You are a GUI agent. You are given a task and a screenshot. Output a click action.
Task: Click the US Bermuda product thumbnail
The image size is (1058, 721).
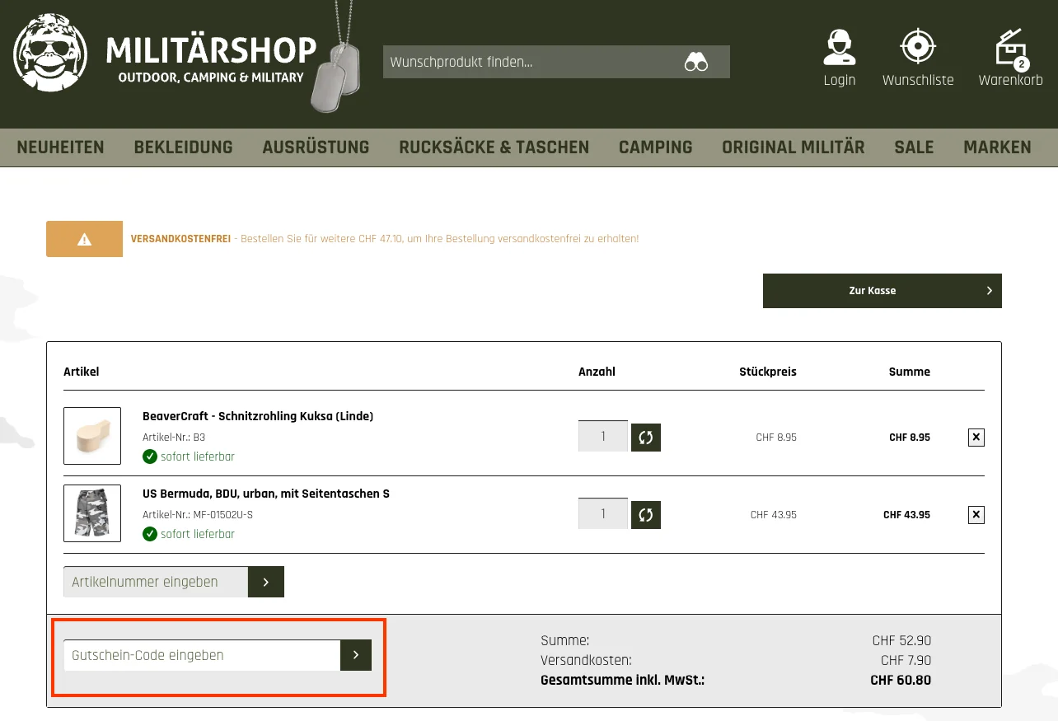tap(91, 513)
